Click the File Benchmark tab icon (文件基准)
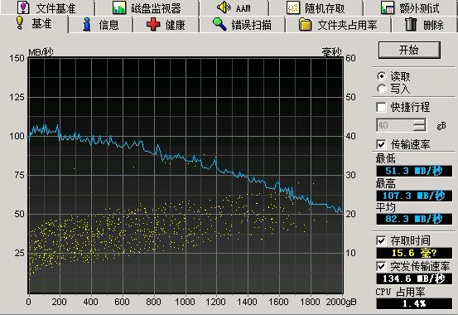 (x=23, y=7)
